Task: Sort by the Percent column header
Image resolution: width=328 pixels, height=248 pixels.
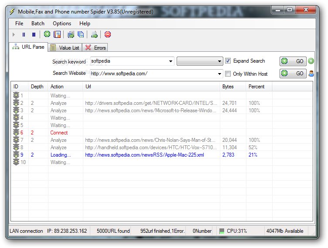Action: (259, 87)
